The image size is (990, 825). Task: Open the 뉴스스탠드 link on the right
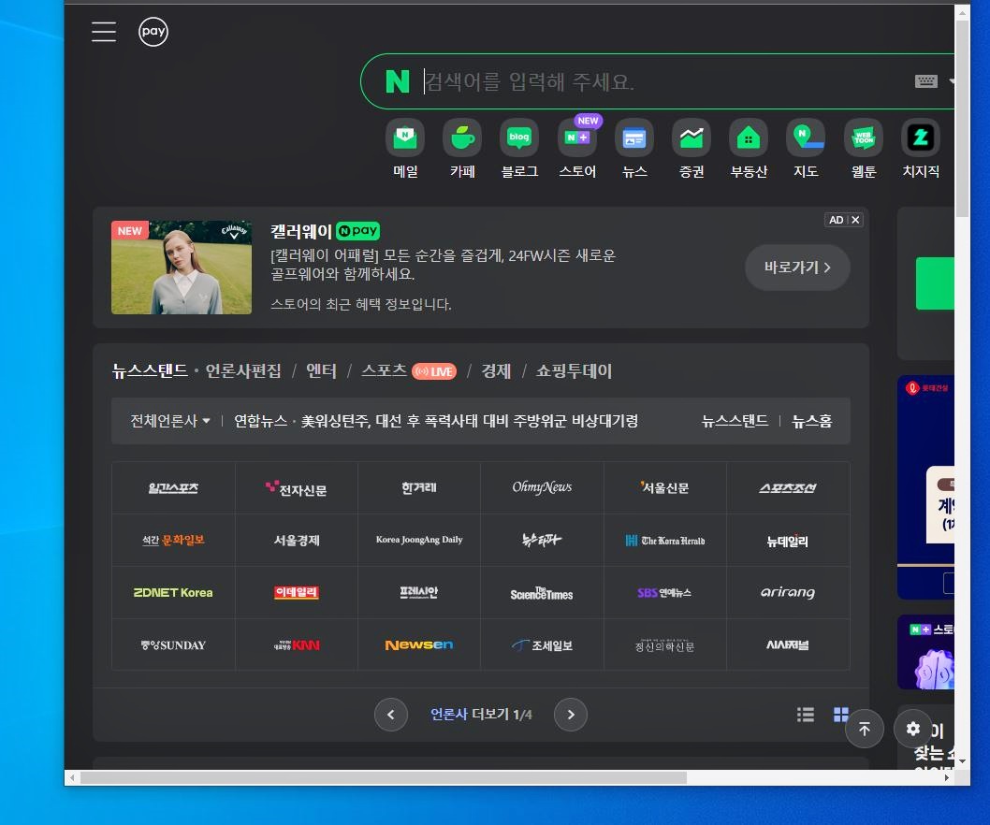coord(735,421)
